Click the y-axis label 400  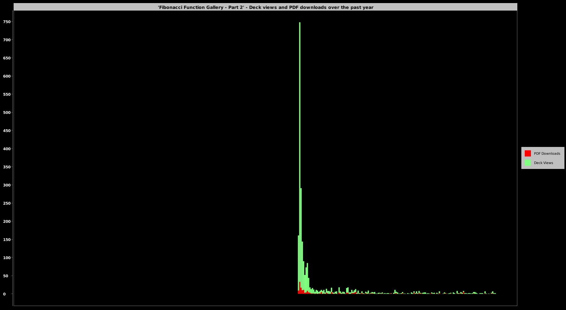pos(7,148)
